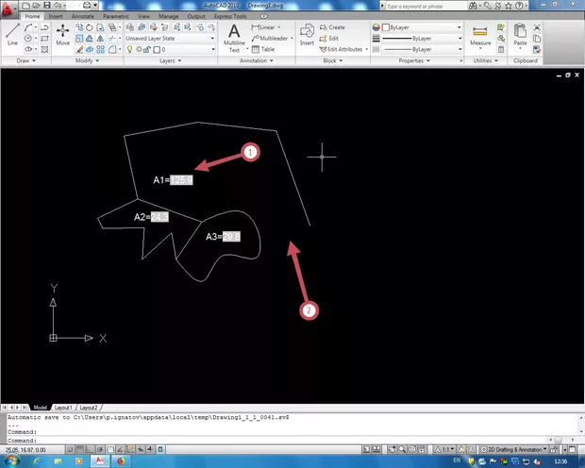Activate the Move tool
The image size is (585, 468).
(x=62, y=35)
